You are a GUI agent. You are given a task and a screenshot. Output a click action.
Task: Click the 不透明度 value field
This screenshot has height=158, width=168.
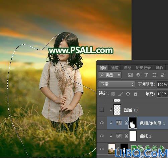(x=162, y=85)
